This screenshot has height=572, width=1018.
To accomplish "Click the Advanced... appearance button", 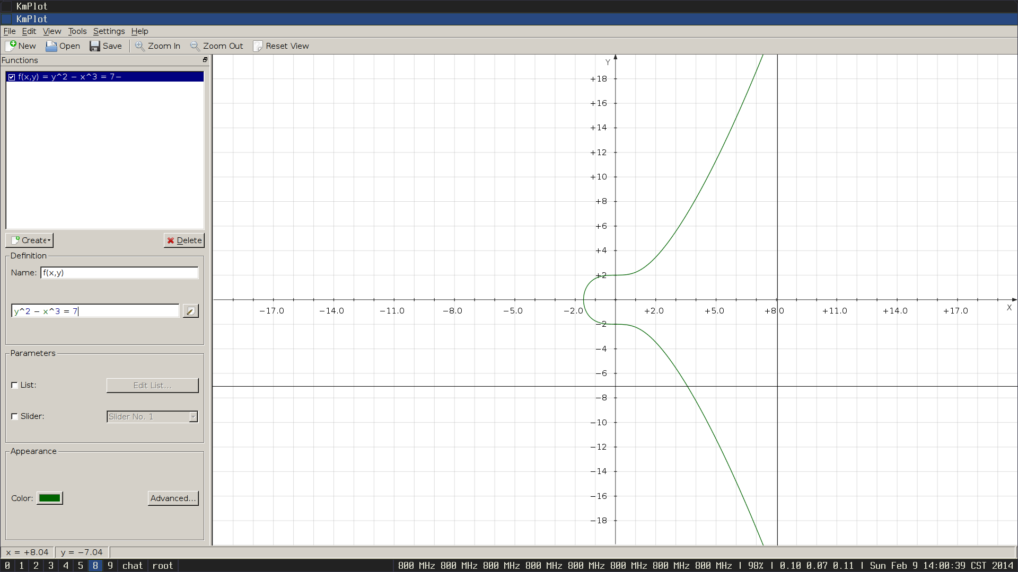I will [173, 498].
